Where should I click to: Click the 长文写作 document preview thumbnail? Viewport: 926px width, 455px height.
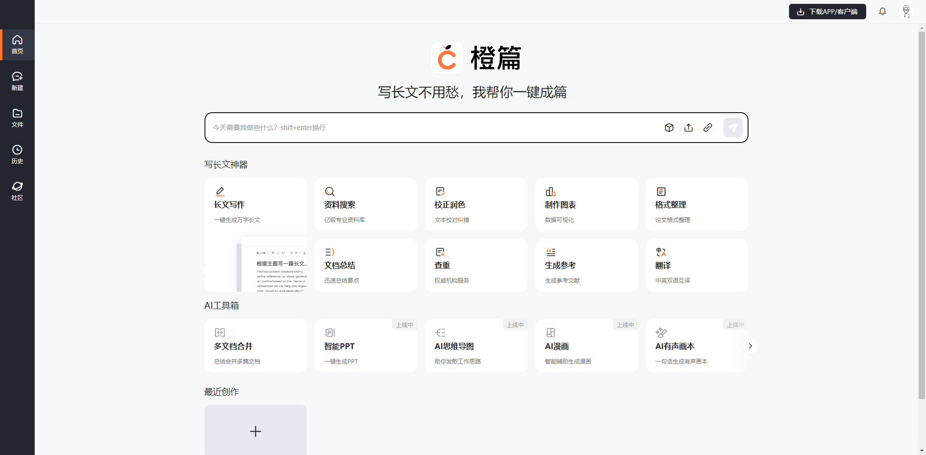[272, 264]
